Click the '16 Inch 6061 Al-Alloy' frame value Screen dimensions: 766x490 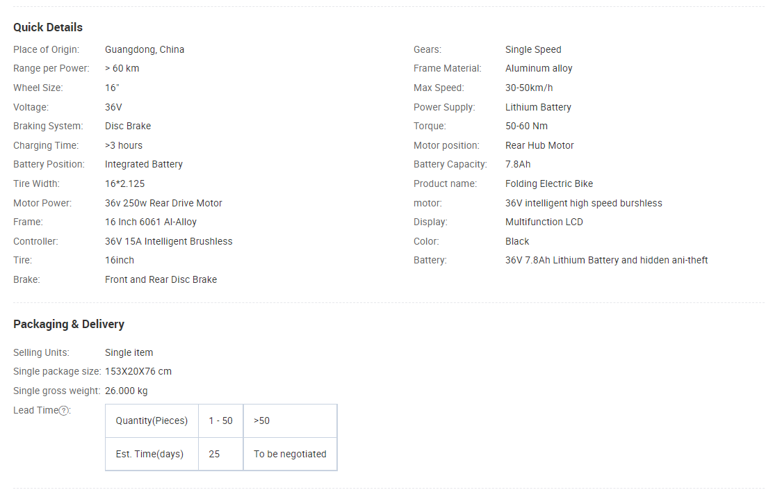pyautogui.click(x=151, y=222)
